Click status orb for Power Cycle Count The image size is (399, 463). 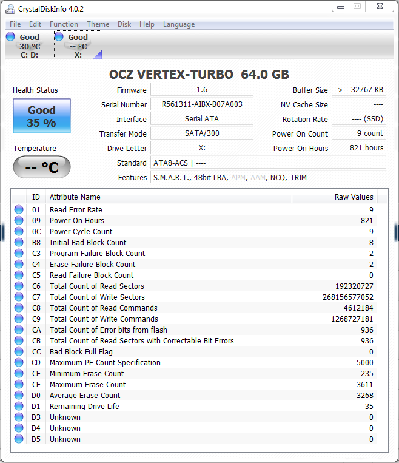(x=19, y=231)
